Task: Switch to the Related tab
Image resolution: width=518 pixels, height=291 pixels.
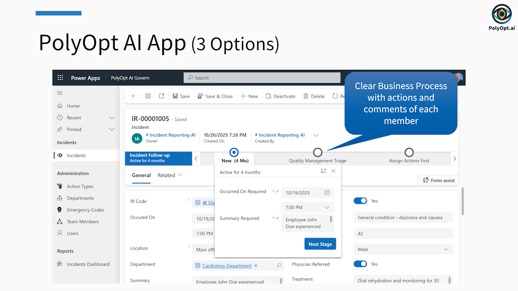Action: 170,175
